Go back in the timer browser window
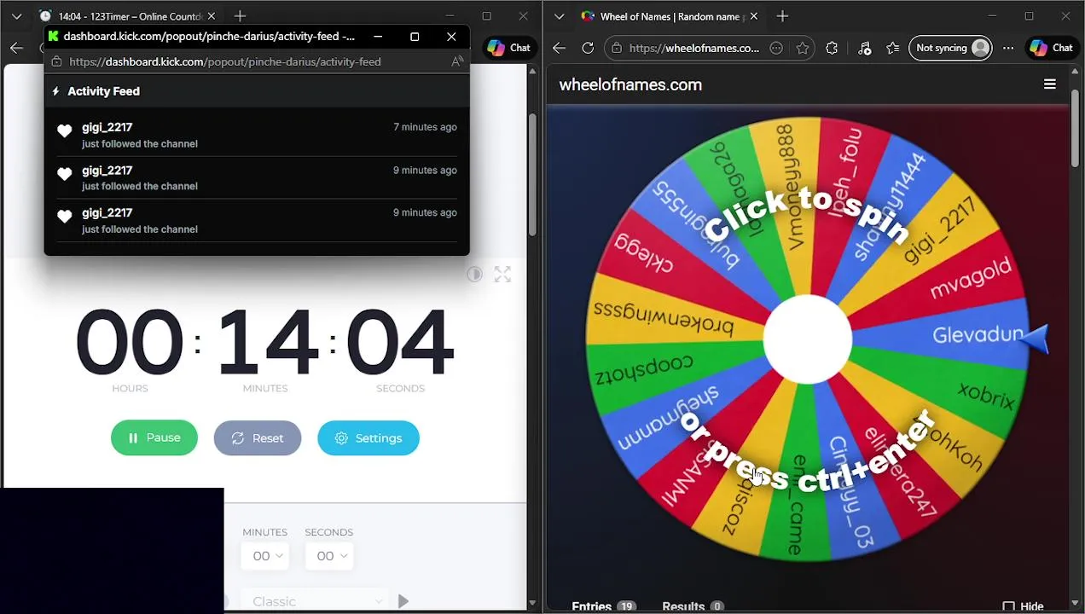 tap(16, 48)
